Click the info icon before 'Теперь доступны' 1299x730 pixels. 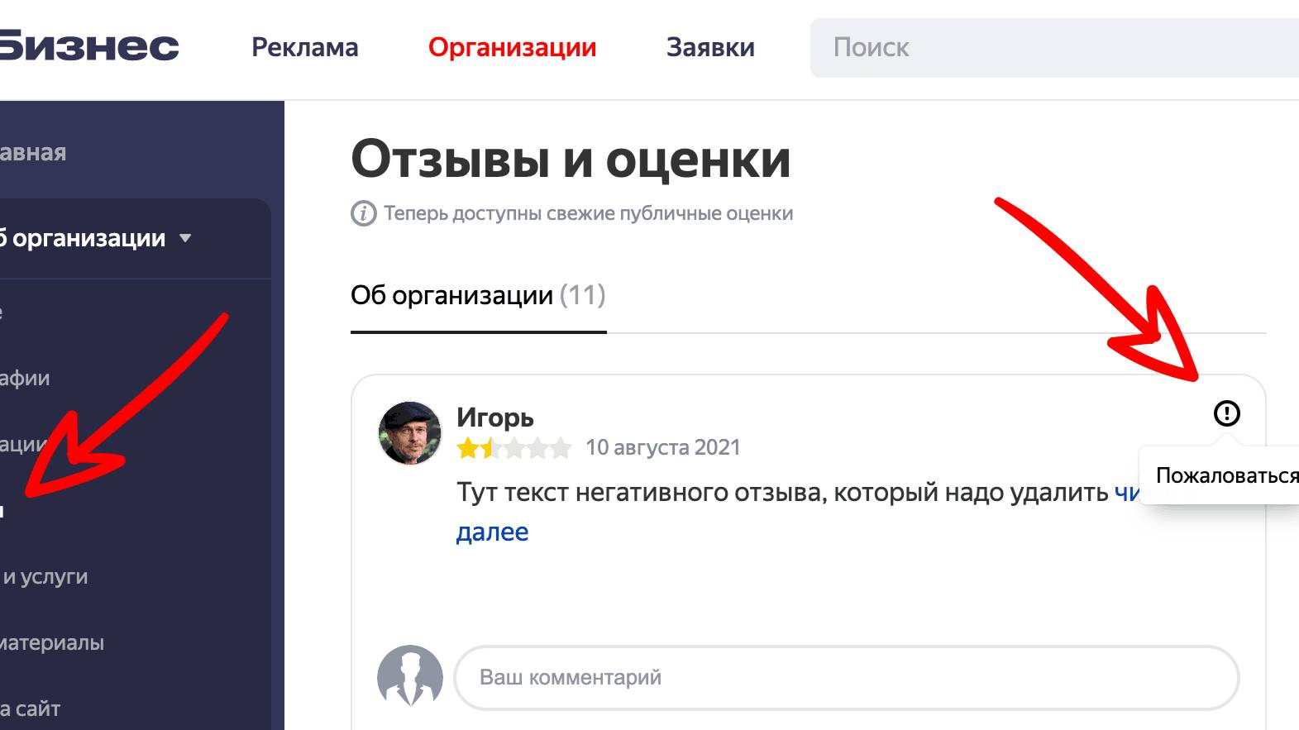click(x=364, y=213)
